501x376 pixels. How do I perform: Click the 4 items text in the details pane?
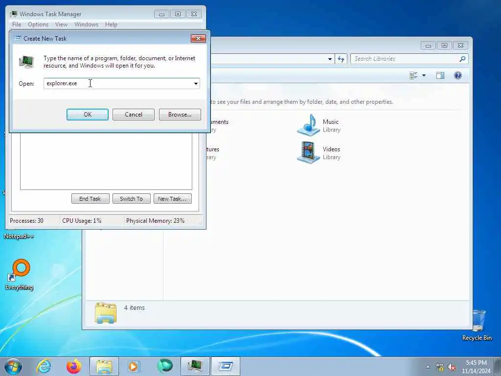pyautogui.click(x=134, y=308)
